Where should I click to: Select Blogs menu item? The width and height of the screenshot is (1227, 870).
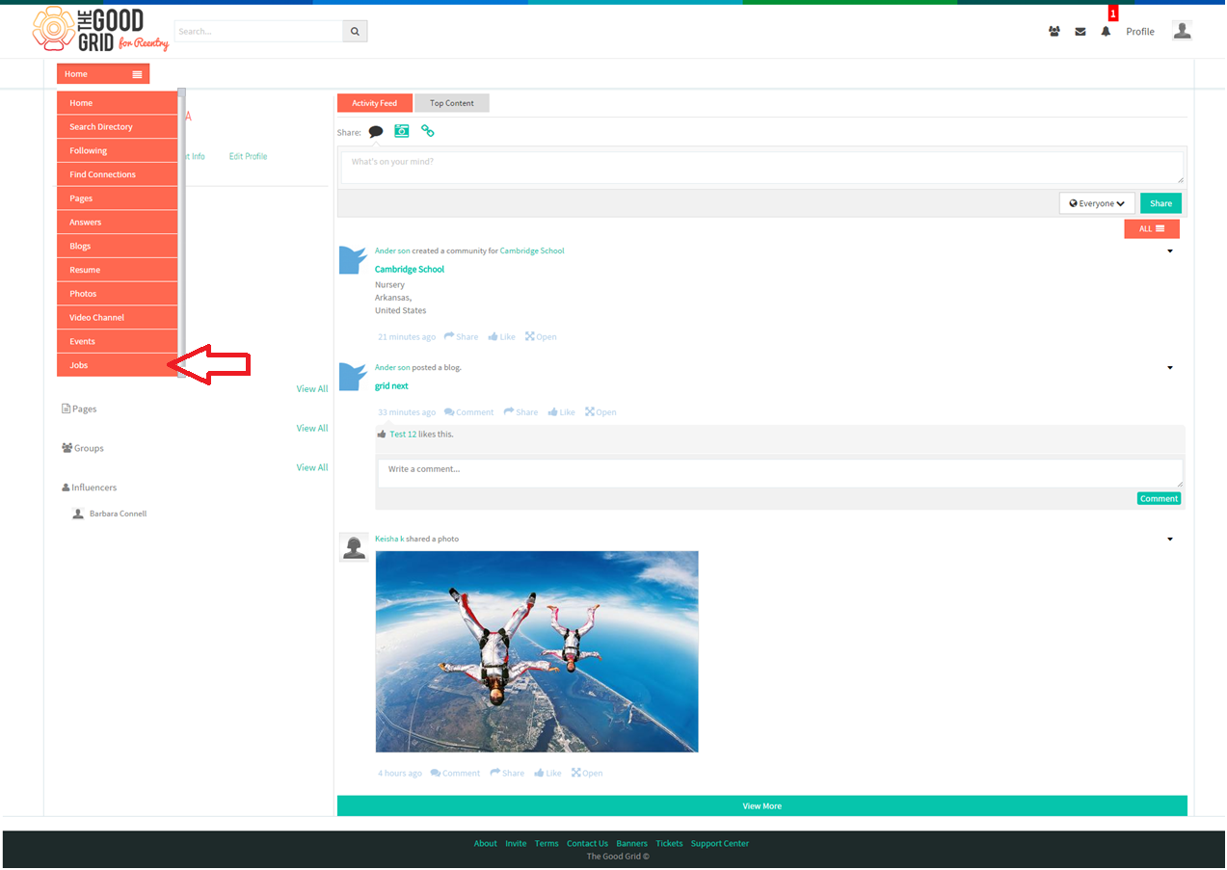(x=117, y=246)
